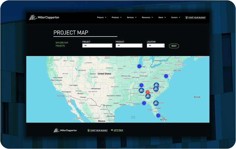Select the blue cluster marker at Chicago

pyautogui.click(x=139, y=66)
